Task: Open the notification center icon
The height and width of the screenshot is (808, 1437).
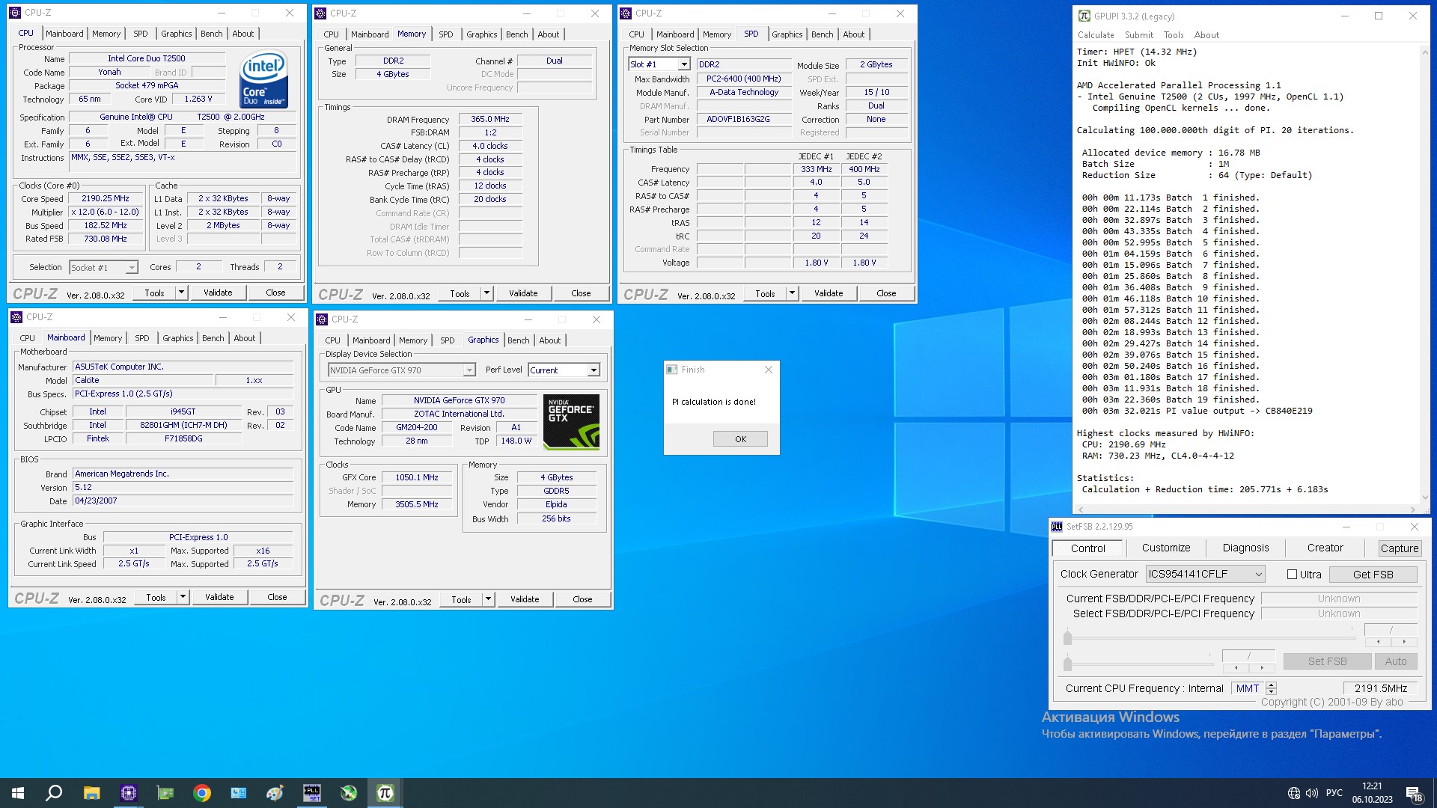Action: [1414, 793]
